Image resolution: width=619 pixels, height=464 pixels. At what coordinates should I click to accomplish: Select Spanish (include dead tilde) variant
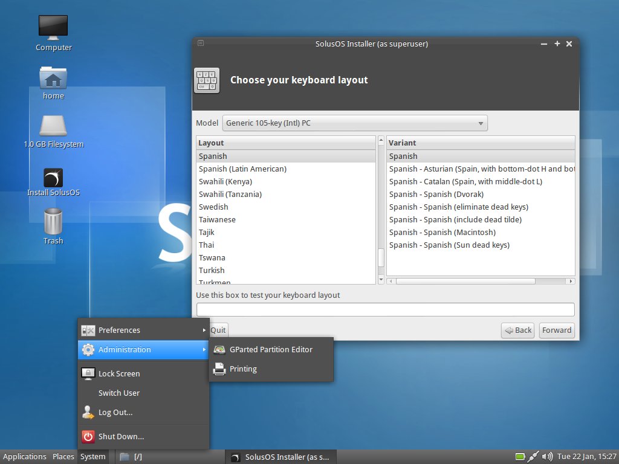point(481,219)
